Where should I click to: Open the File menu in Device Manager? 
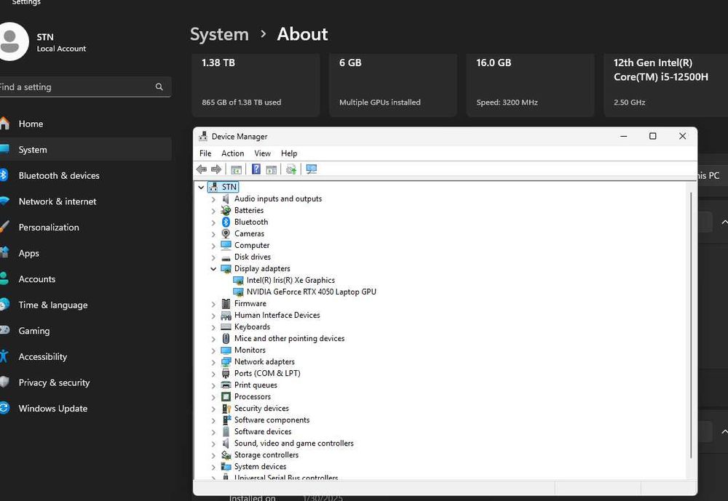pyautogui.click(x=205, y=153)
